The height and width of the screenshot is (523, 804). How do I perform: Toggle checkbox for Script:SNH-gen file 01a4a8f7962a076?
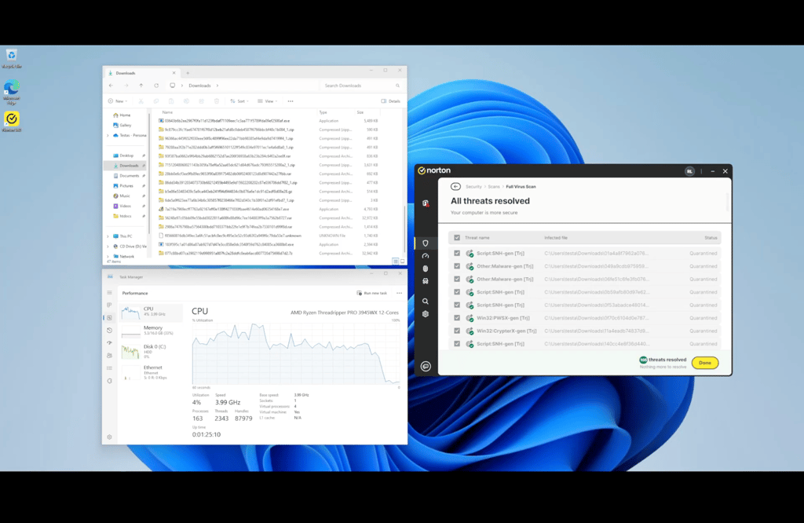(x=457, y=254)
